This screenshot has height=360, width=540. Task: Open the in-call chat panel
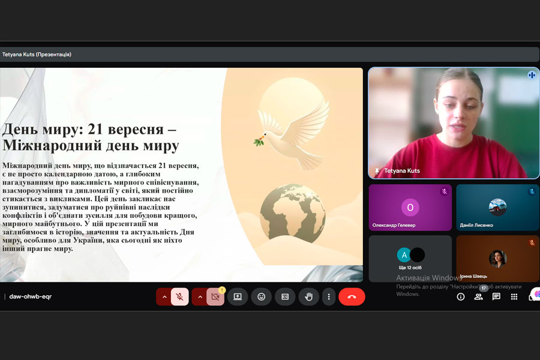point(496,296)
